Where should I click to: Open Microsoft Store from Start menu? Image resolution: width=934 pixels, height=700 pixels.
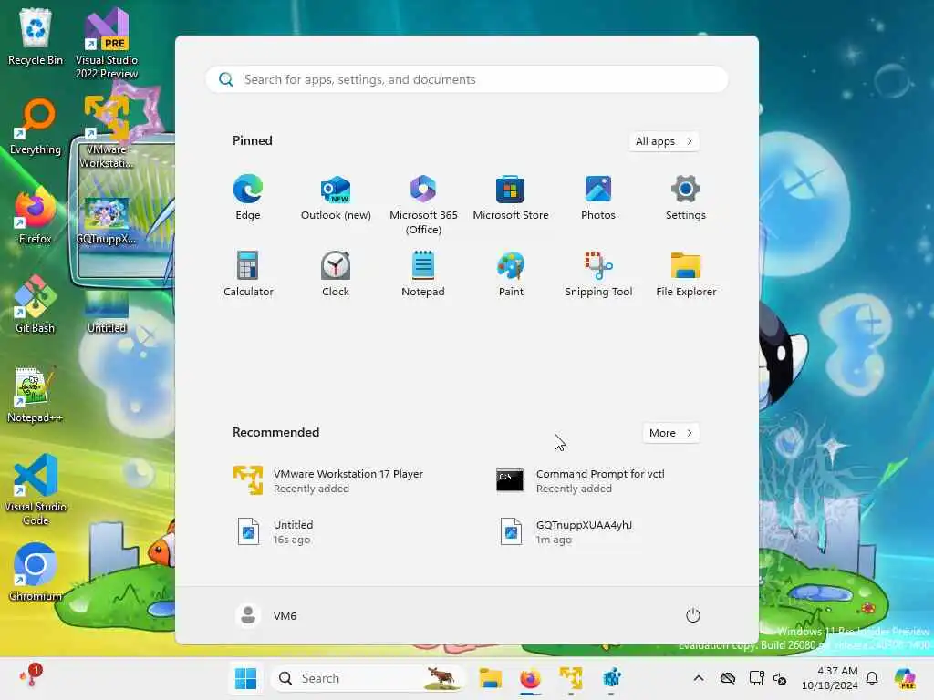coord(511,198)
